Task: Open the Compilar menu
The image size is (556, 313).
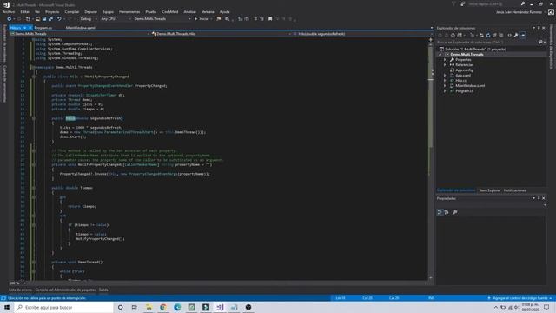Action: click(x=71, y=11)
